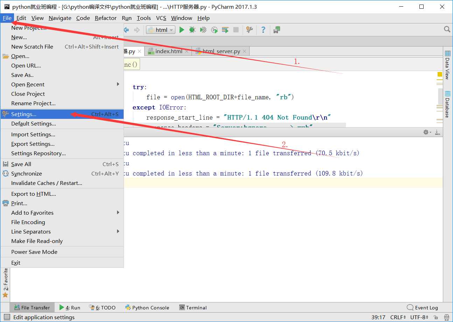Navigate forward with the right arrow icon
The width and height of the screenshot is (453, 322).
[x=137, y=30]
